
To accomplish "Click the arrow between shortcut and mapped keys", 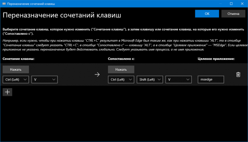I will click(97, 74).
